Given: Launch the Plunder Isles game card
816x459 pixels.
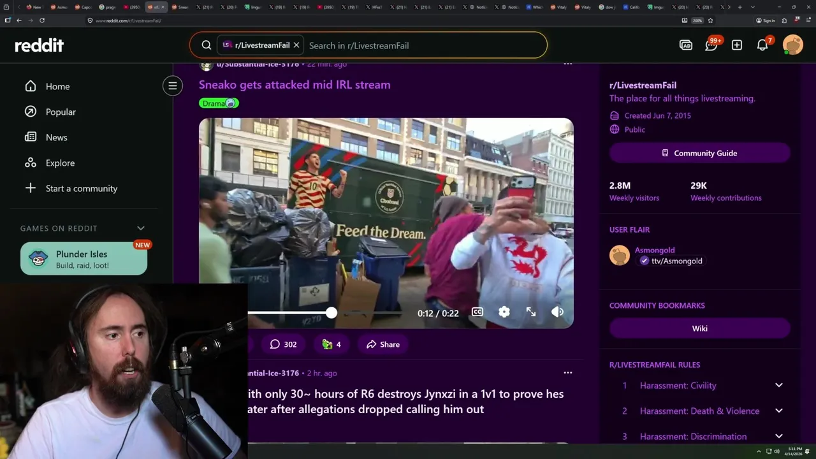Looking at the screenshot, I should [84, 259].
